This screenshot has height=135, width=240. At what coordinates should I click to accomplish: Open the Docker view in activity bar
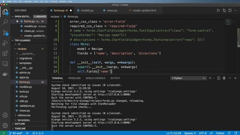coord(5,74)
